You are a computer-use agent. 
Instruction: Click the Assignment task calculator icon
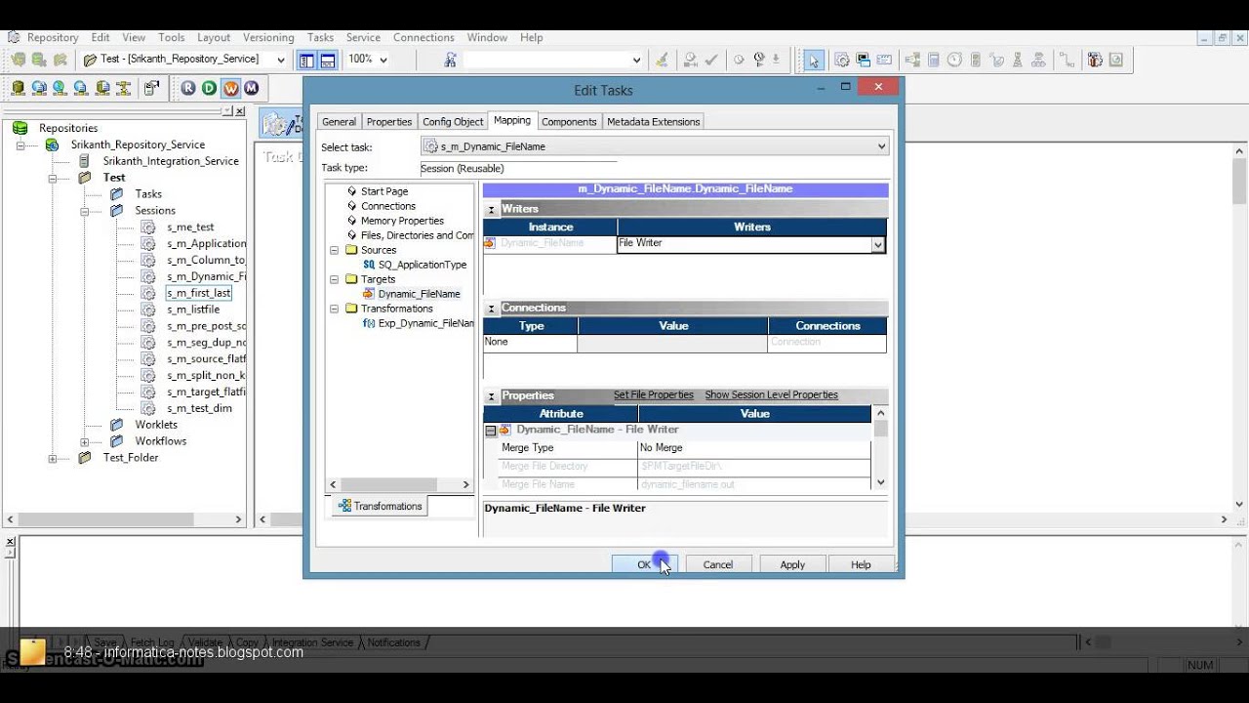934,60
